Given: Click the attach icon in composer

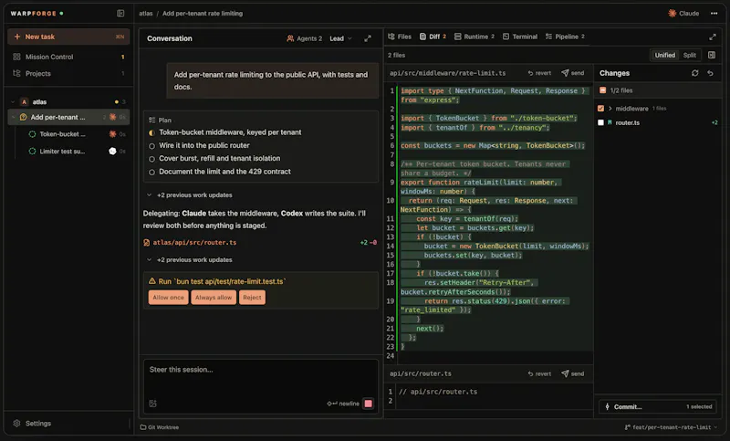Looking at the screenshot, I should [x=152, y=404].
